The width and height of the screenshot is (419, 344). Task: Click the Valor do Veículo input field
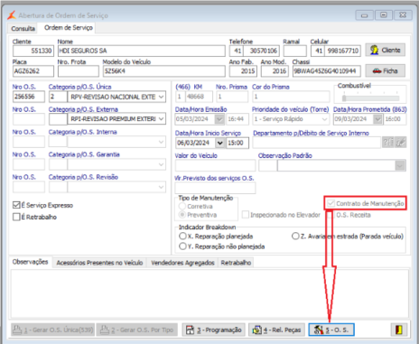215,165
